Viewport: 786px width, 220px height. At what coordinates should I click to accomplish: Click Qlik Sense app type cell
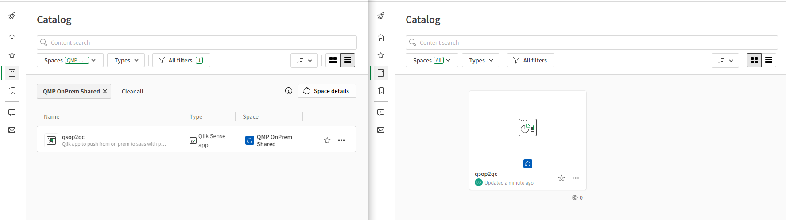[207, 140]
